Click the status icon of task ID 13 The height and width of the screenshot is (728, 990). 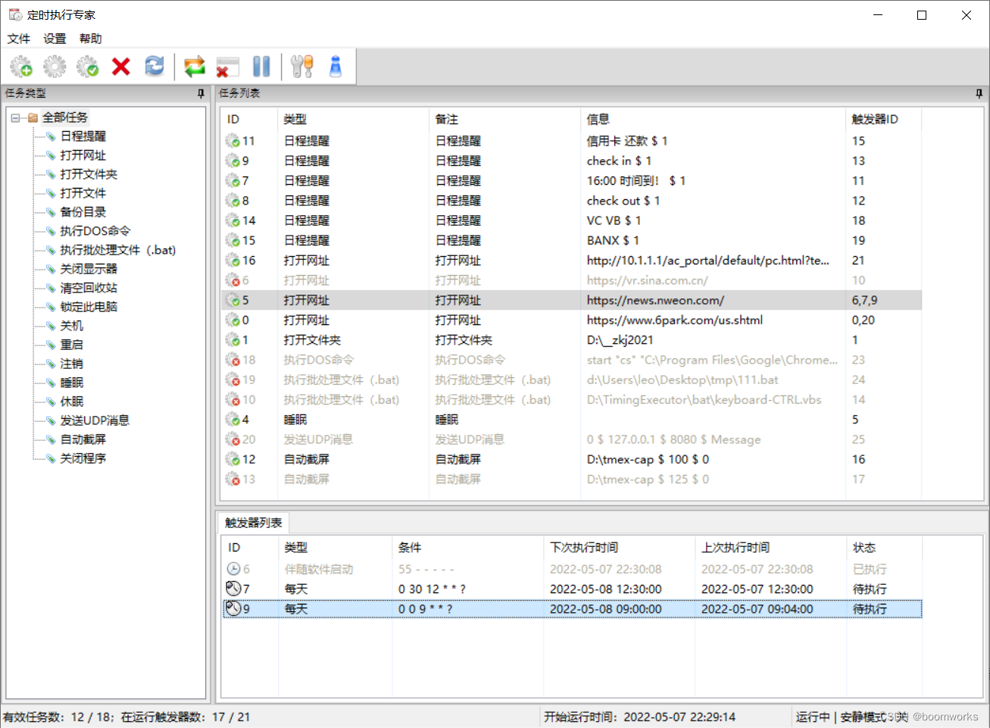click(233, 479)
